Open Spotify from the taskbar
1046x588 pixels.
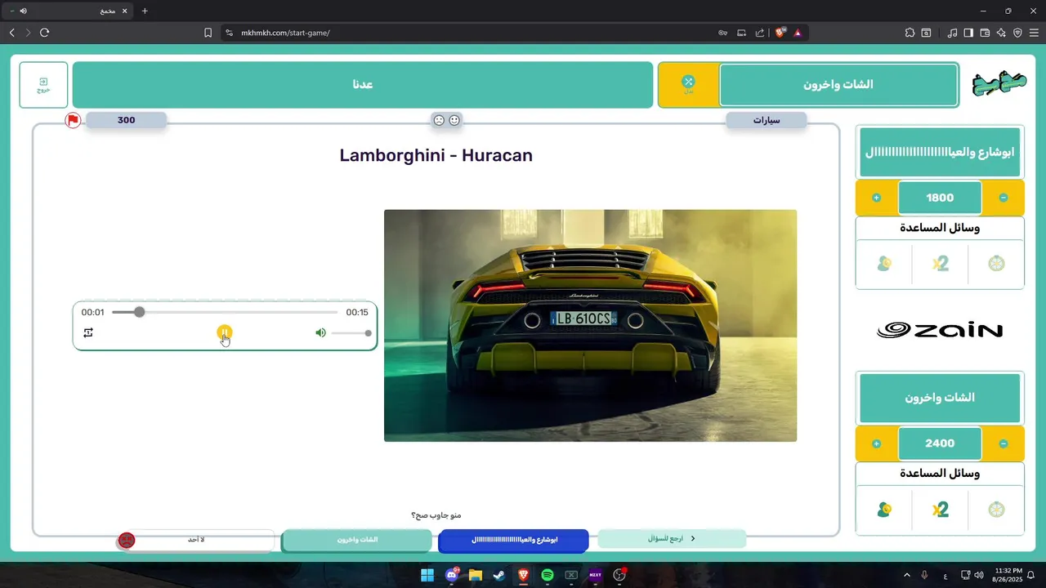click(x=548, y=575)
